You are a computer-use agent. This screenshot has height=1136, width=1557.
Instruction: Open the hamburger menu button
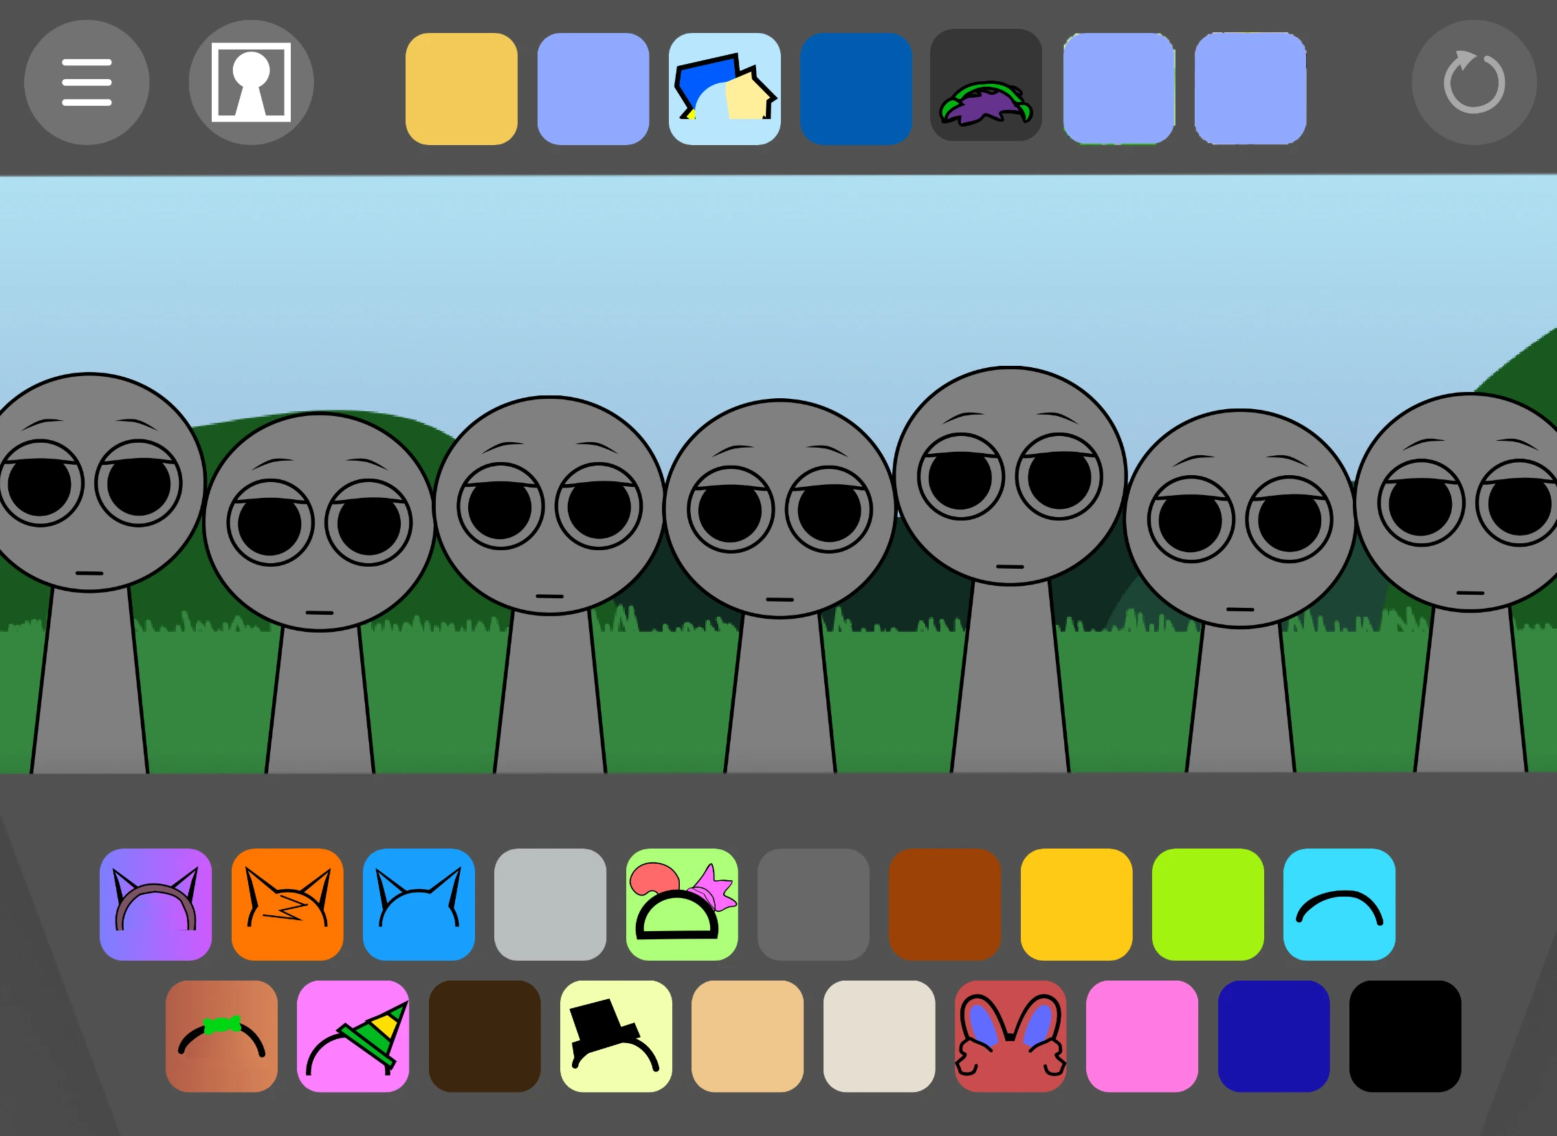coord(87,83)
